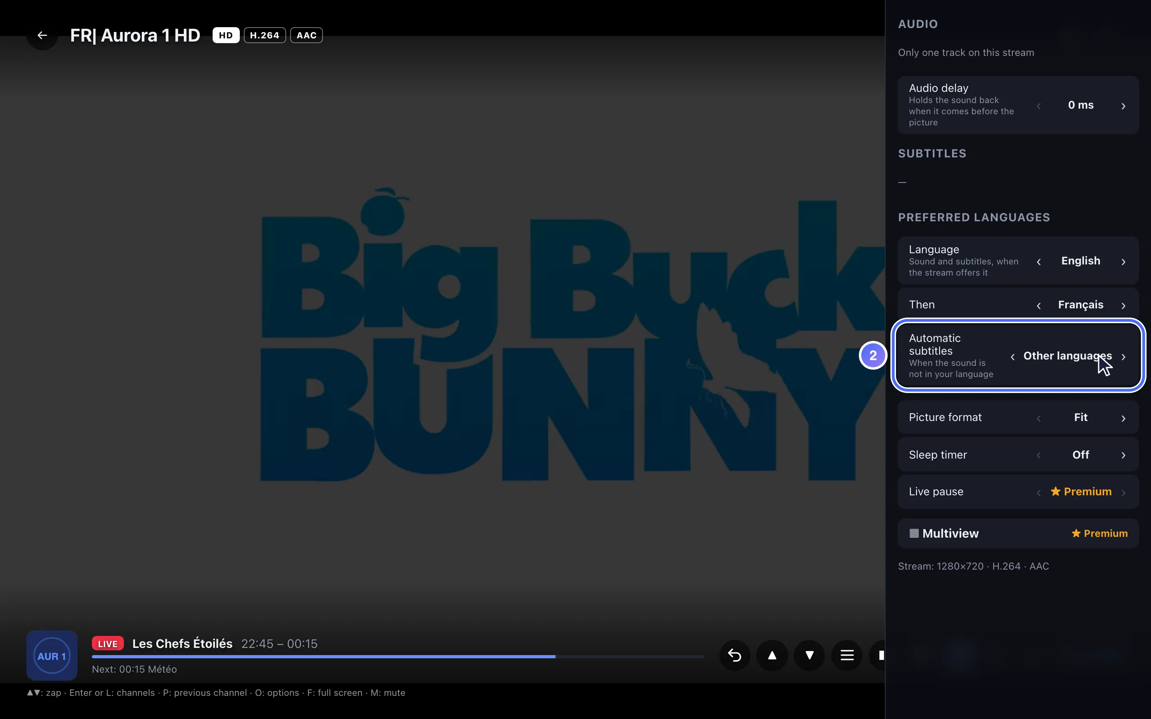Viewport: 1151px width, 719px height.
Task: Click the AUR 1 channel logo
Action: (x=52, y=656)
